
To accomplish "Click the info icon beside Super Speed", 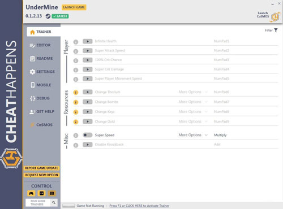I will pyautogui.click(x=76, y=136).
